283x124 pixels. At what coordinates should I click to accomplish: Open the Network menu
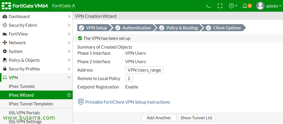pyautogui.click(x=36, y=43)
